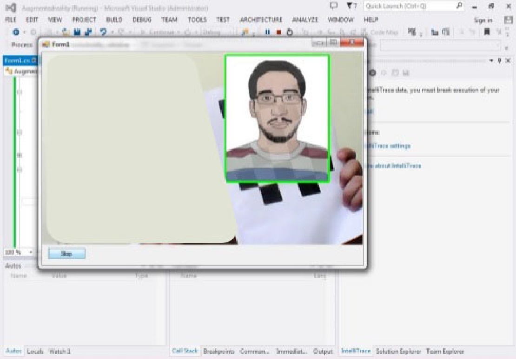516x359 pixels.
Task: Click the save icon in IntelliTrace toolbar
Action: [x=406, y=72]
